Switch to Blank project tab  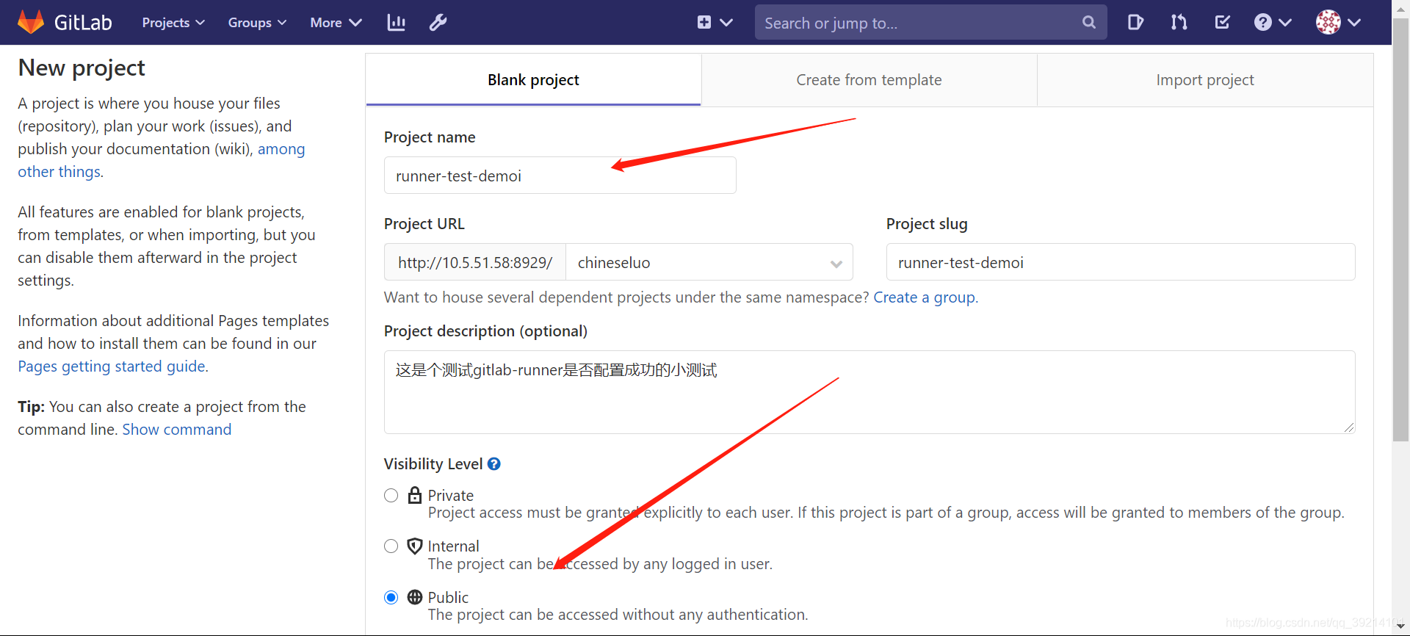(x=533, y=79)
